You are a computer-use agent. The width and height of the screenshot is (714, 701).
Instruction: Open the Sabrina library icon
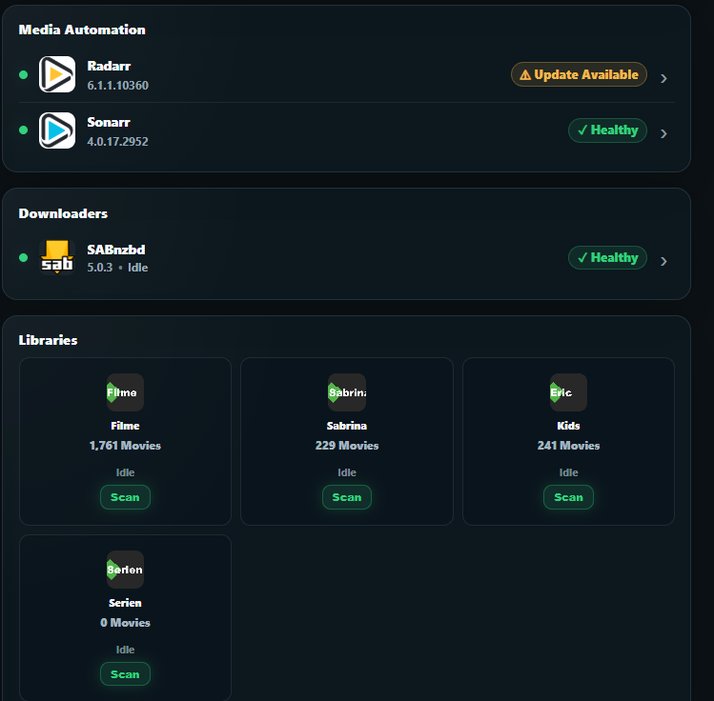click(347, 392)
